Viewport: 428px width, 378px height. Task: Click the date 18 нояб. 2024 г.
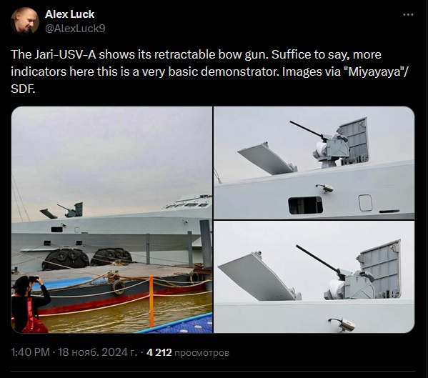tap(97, 352)
